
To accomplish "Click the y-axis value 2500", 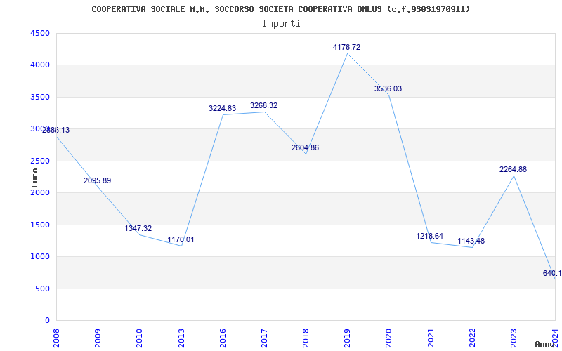I will [40, 161].
